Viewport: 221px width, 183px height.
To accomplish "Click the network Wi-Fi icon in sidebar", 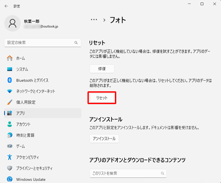I will 10,91.
